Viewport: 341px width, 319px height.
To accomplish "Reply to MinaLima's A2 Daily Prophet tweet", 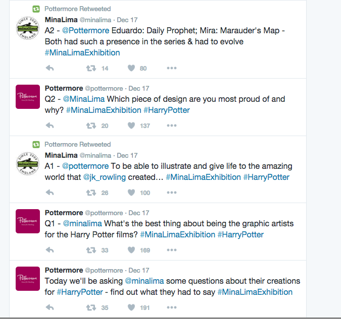I will point(50,68).
